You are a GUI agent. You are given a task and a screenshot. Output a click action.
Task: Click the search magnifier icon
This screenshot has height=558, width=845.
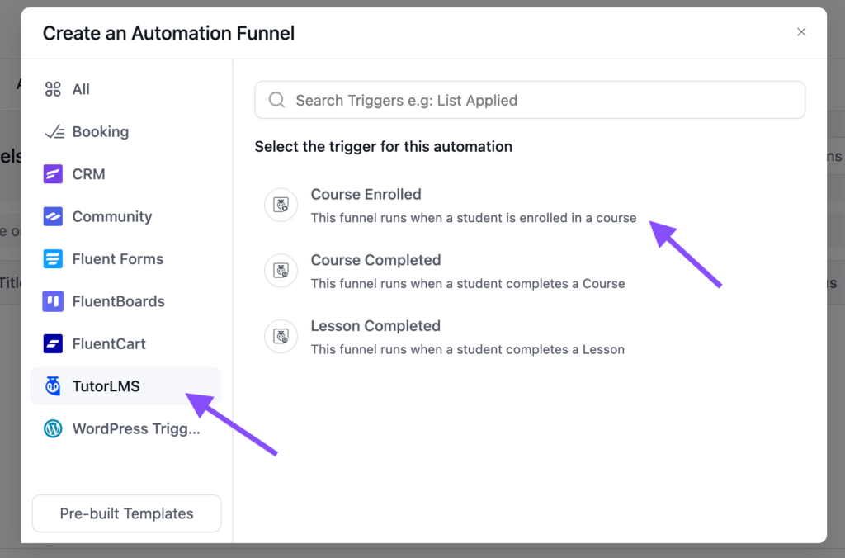pyautogui.click(x=276, y=100)
